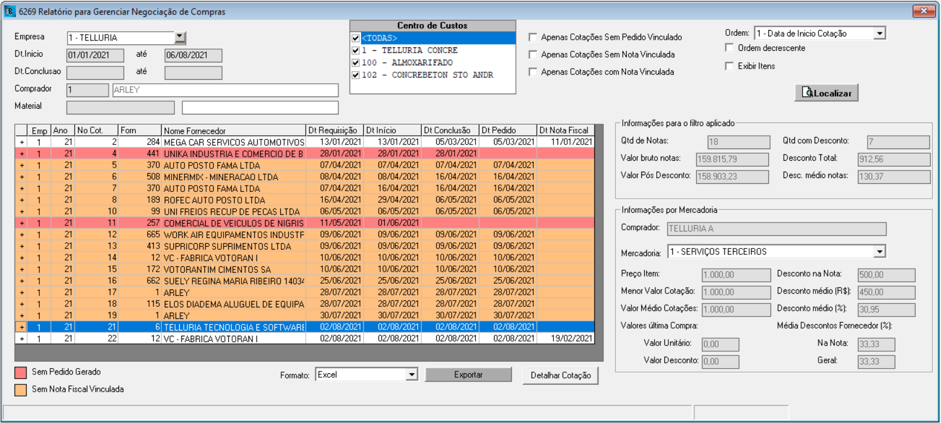941x423 pixels.
Task: Enable Apenas Cotações Sem Pedido Vinculado
Action: [533, 37]
